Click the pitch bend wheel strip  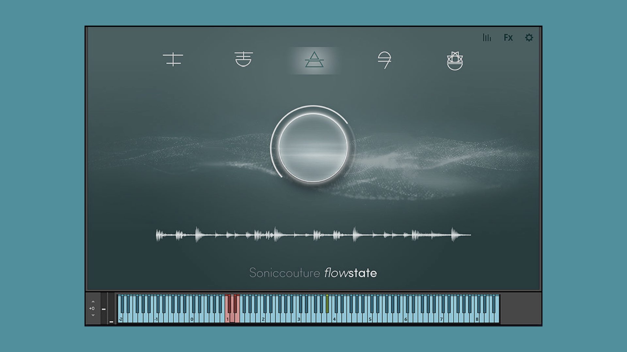click(104, 308)
